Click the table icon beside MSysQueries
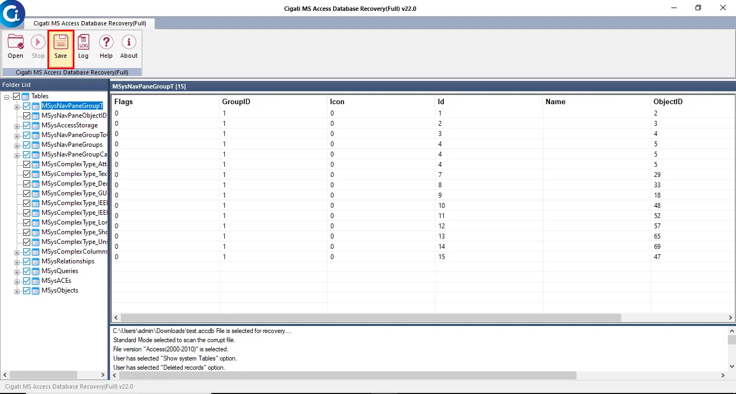 point(36,271)
